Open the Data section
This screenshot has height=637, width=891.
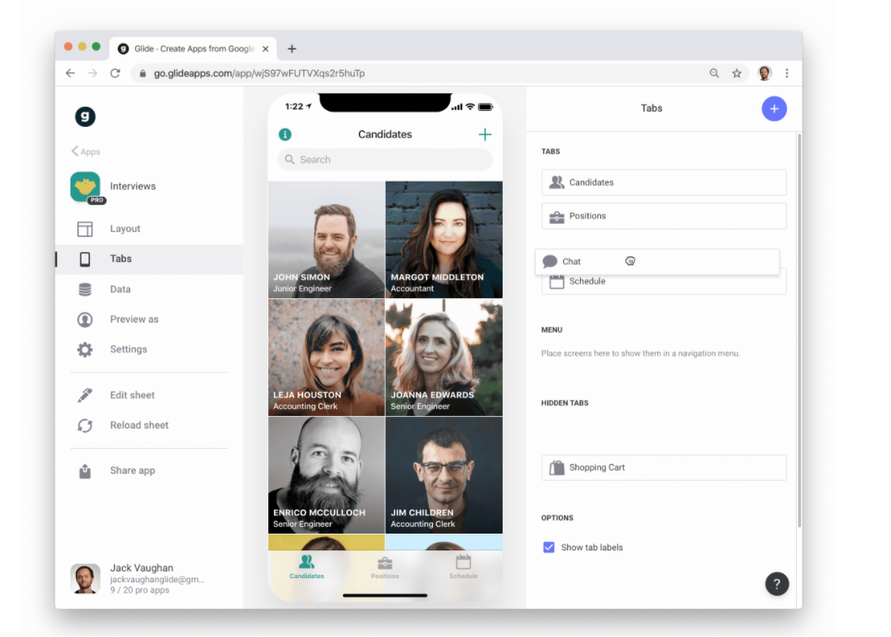coord(120,289)
